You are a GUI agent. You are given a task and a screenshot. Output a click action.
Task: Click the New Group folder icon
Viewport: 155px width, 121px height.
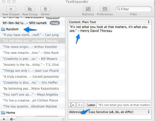(30, 9)
